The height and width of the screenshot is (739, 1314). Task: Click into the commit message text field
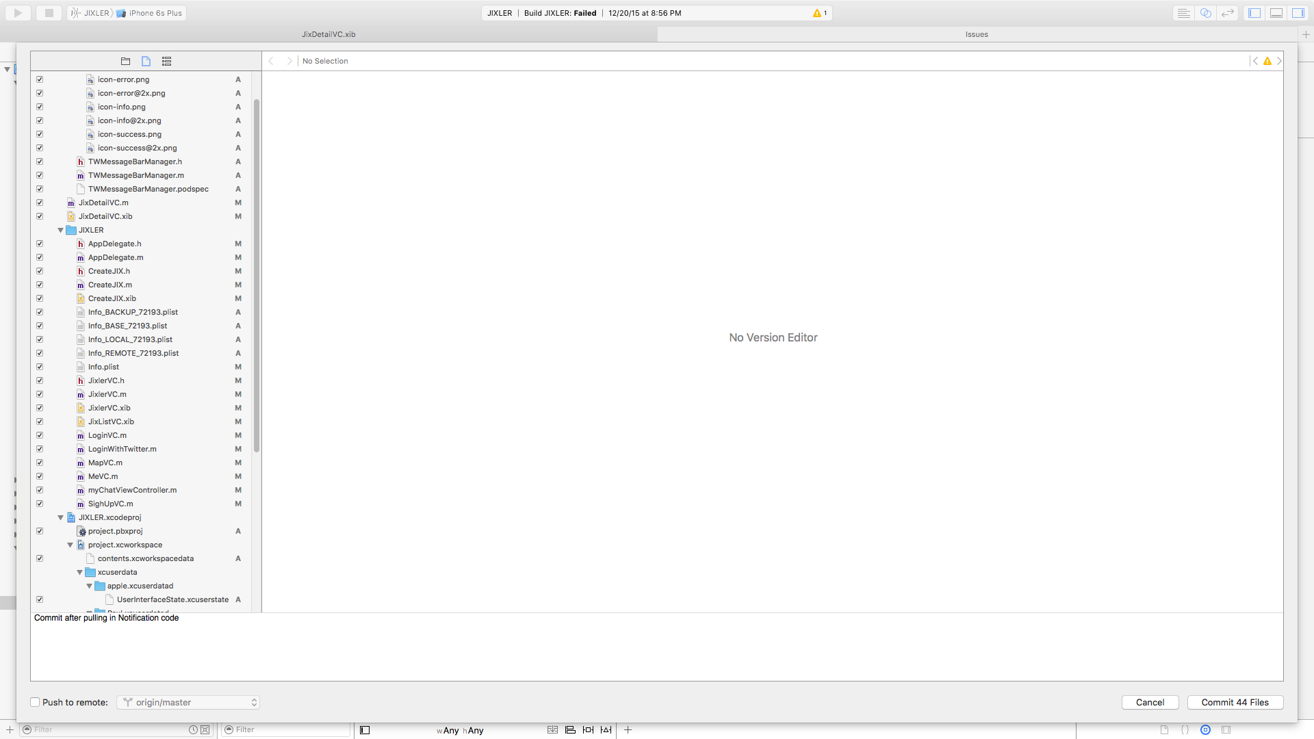click(657, 647)
